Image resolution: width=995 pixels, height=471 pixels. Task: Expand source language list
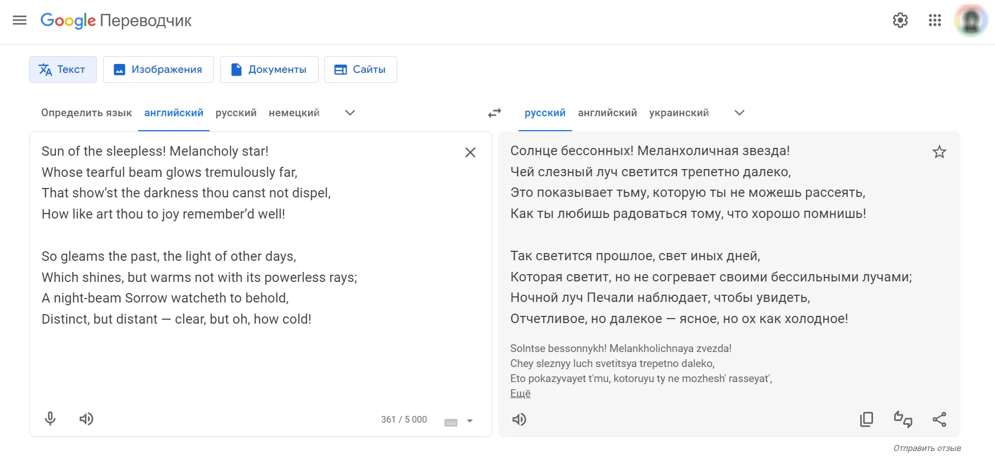coord(350,113)
